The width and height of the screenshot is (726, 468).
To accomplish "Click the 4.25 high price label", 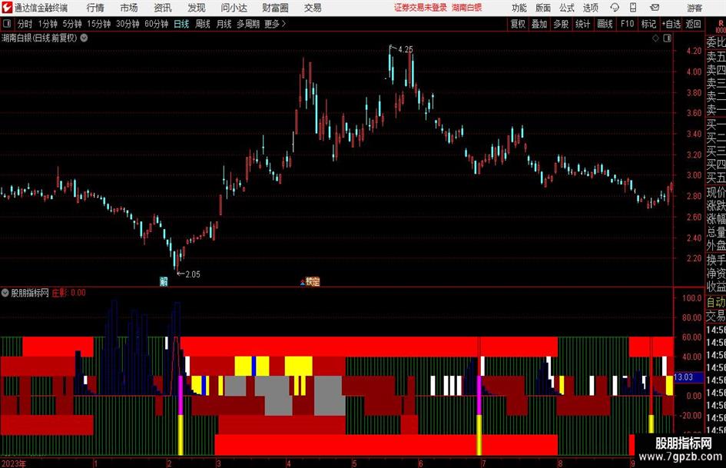I will (405, 49).
